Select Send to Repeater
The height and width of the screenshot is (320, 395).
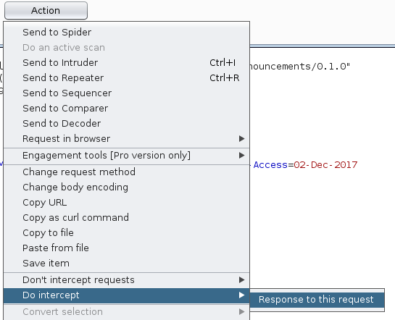coord(126,77)
